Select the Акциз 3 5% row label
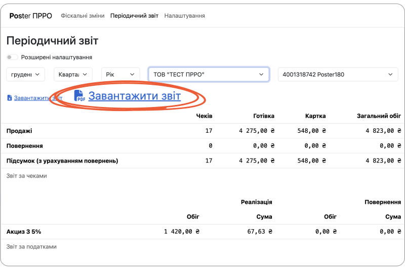The image size is (405, 269). point(24,232)
